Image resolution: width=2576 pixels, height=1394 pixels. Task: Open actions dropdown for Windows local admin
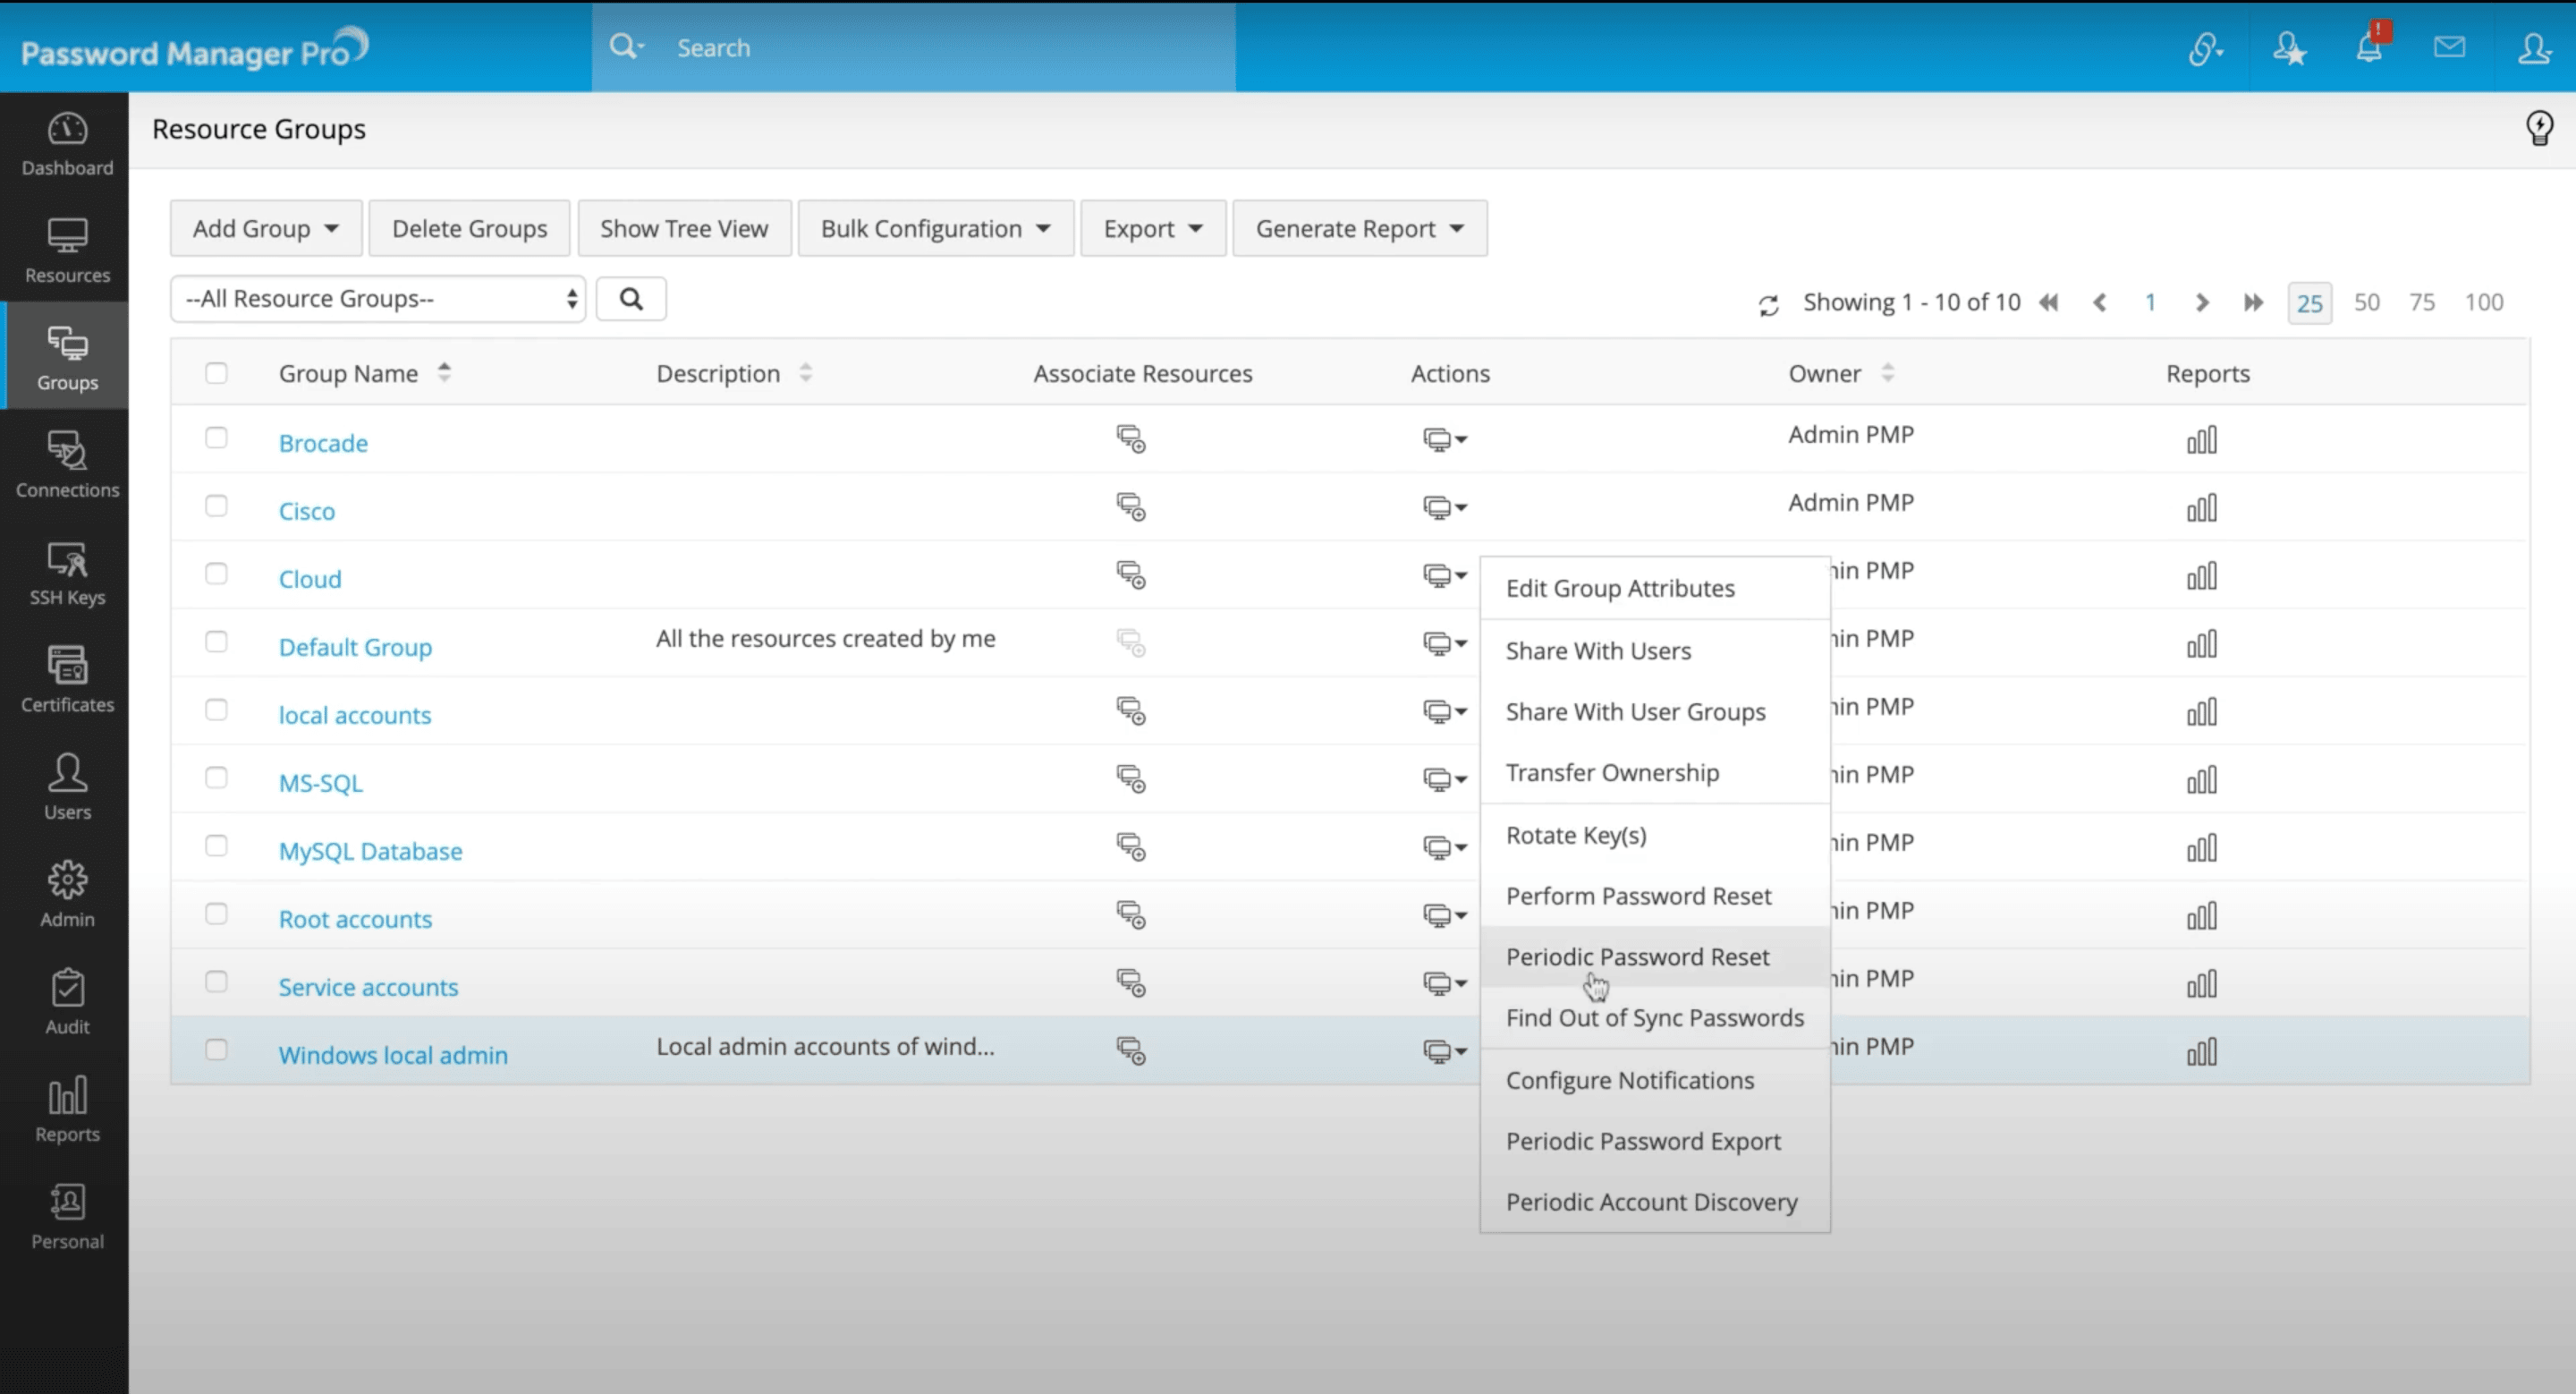pos(1445,1051)
